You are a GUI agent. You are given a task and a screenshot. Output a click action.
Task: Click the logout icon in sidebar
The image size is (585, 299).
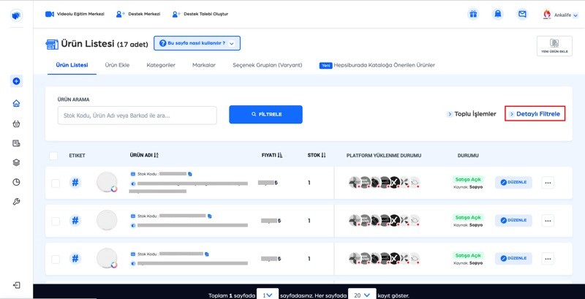click(16, 285)
